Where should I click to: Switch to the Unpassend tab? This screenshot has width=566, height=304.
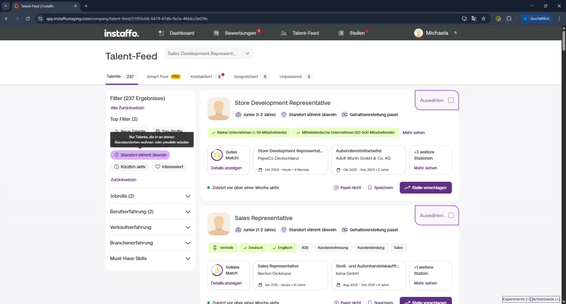tap(296, 76)
